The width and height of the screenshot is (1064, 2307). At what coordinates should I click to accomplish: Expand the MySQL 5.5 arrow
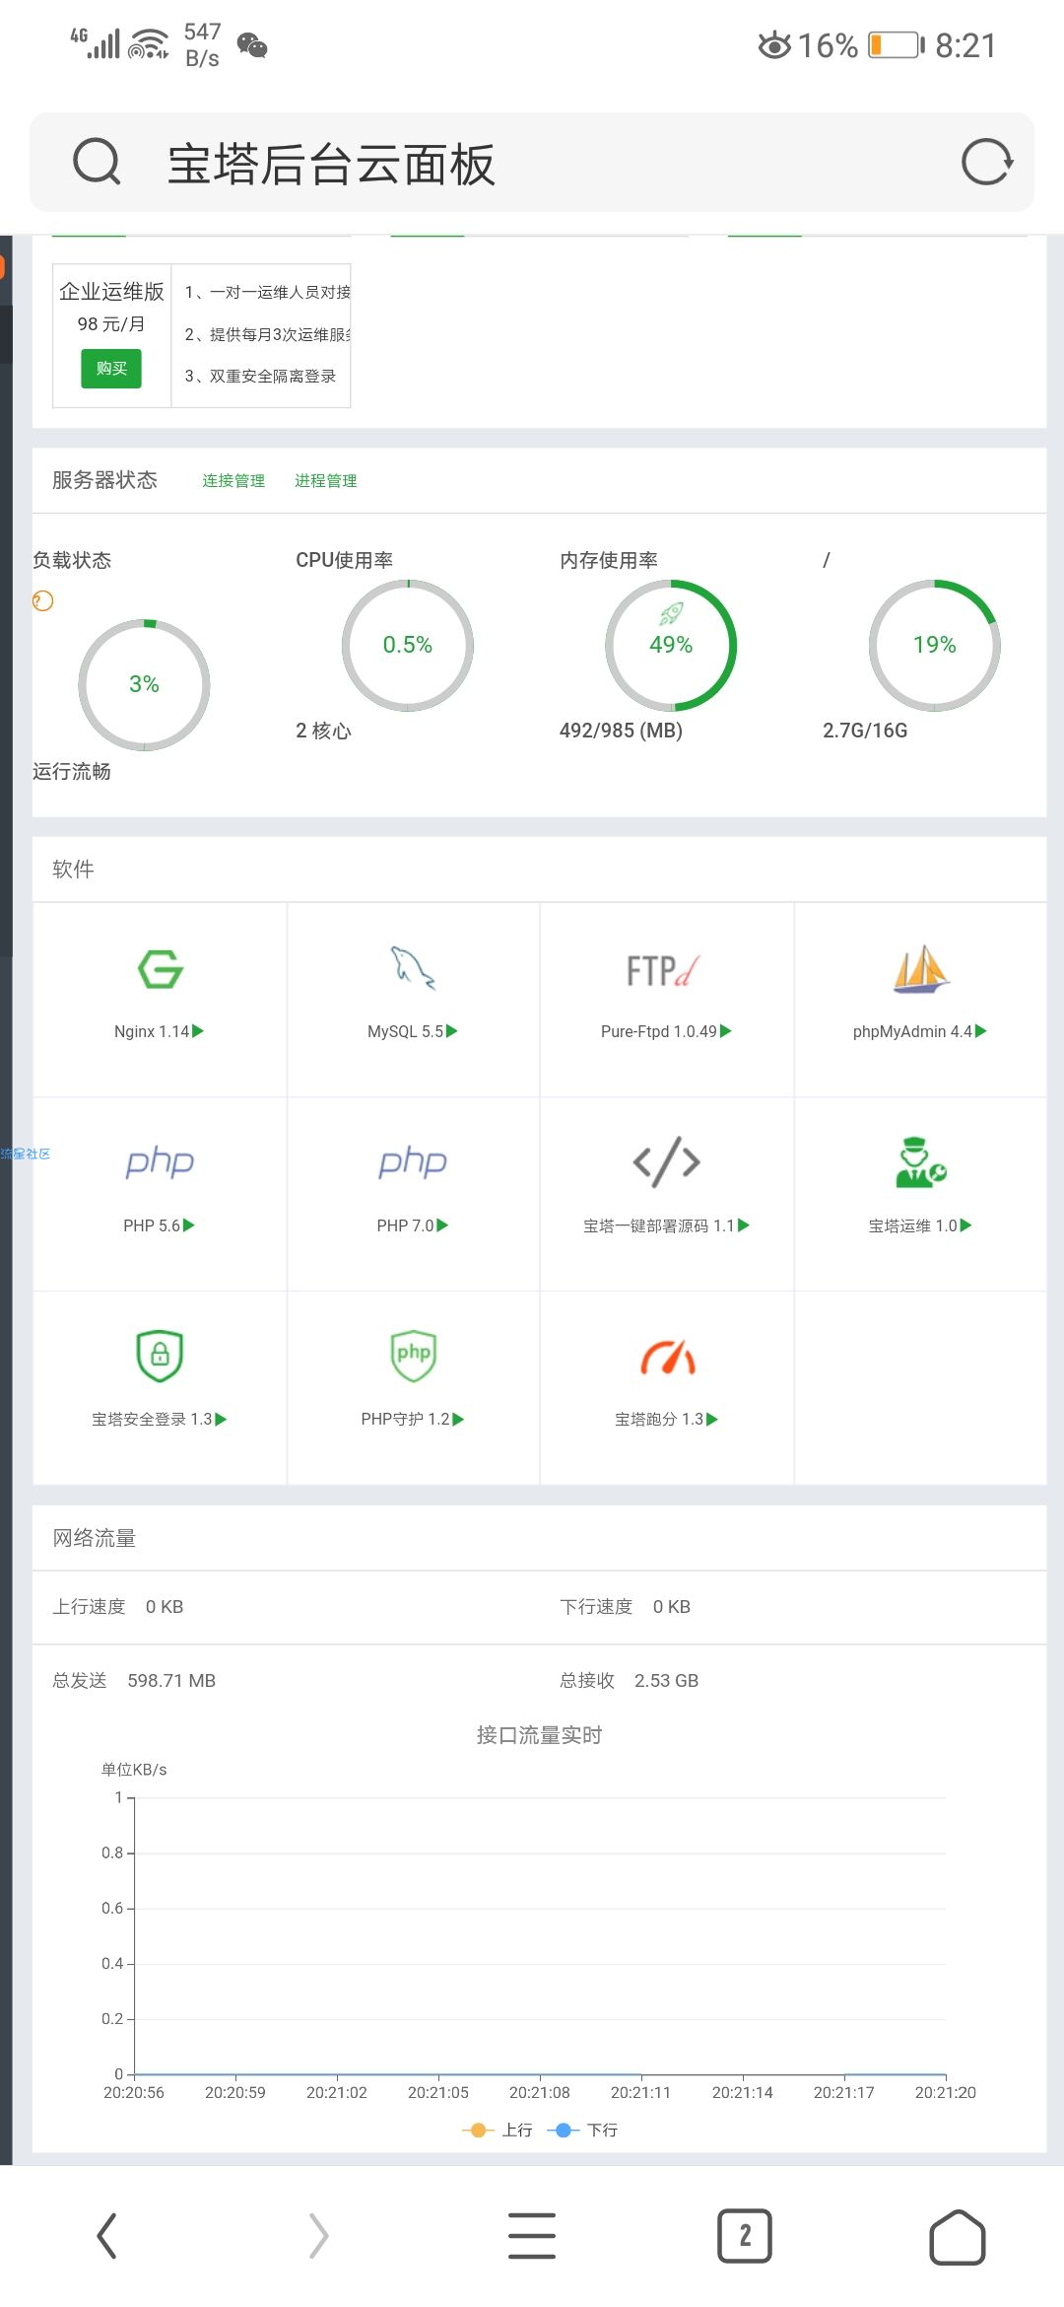(452, 1031)
